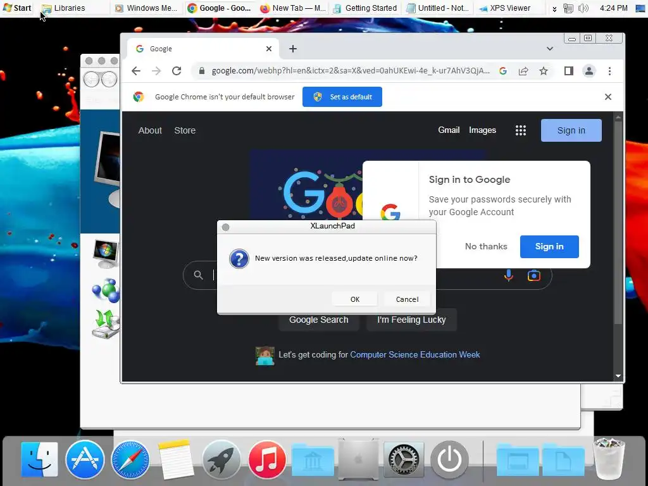Open Notes icon in the dock
This screenshot has height=486, width=648.
coord(176,459)
